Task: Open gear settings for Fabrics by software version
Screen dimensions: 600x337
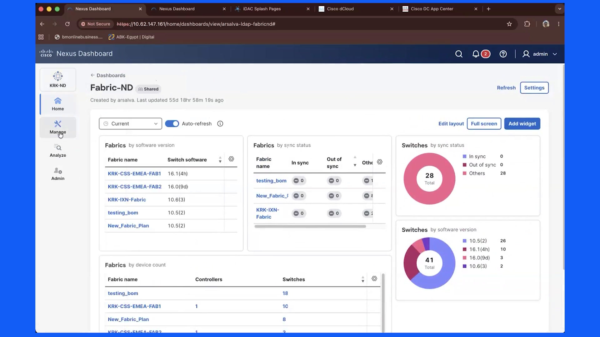Action: tap(231, 159)
